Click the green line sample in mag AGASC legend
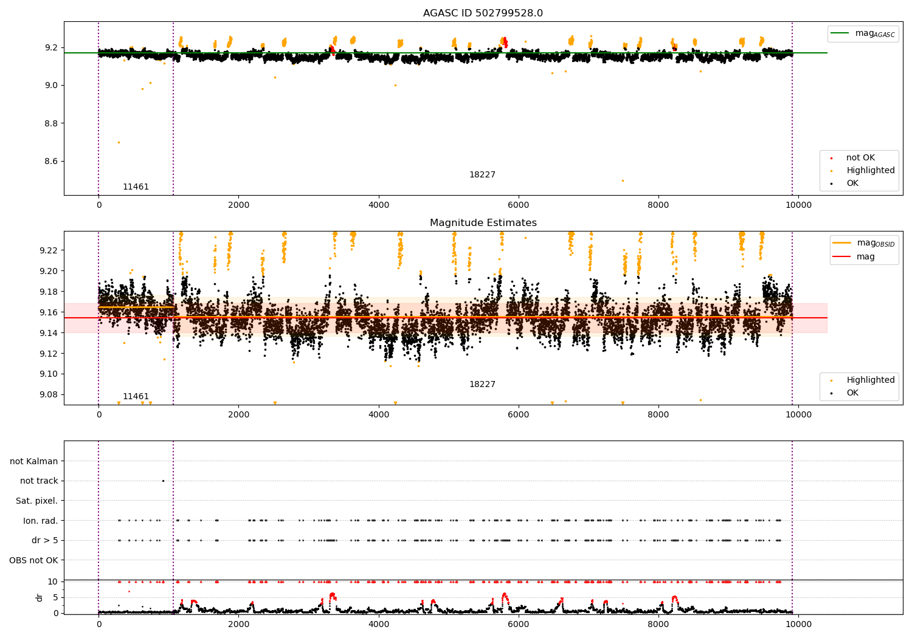Image resolution: width=912 pixels, height=638 pixels. click(x=840, y=33)
